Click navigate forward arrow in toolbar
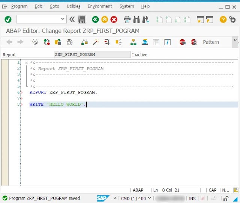The width and height of the screenshot is (240, 203). pos(20,42)
